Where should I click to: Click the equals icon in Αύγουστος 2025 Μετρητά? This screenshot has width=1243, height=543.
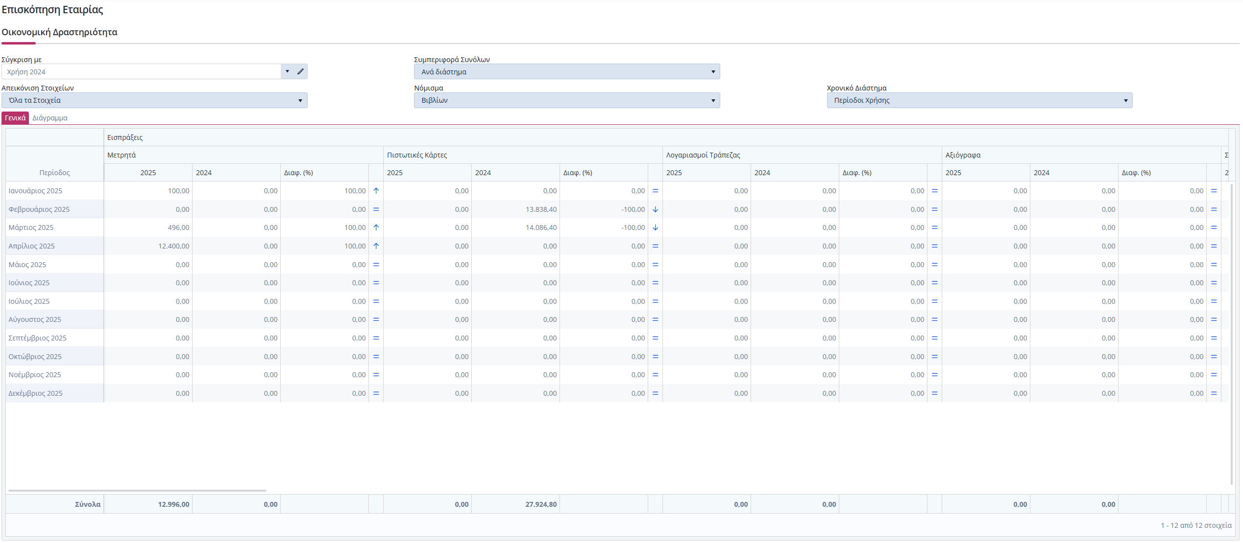pos(376,319)
